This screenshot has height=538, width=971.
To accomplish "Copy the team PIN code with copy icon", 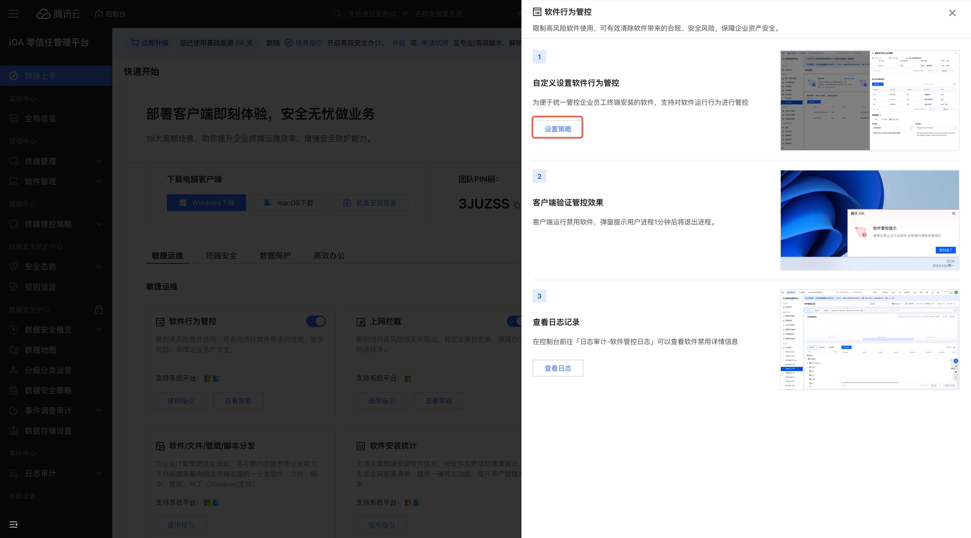I will 516,205.
